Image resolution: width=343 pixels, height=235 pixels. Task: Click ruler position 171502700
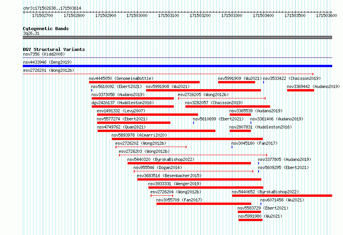coord(42,15)
